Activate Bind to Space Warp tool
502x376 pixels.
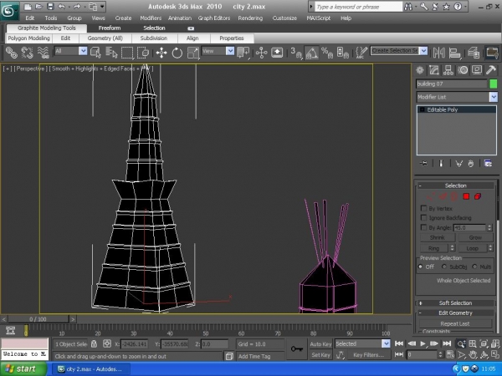[x=44, y=52]
